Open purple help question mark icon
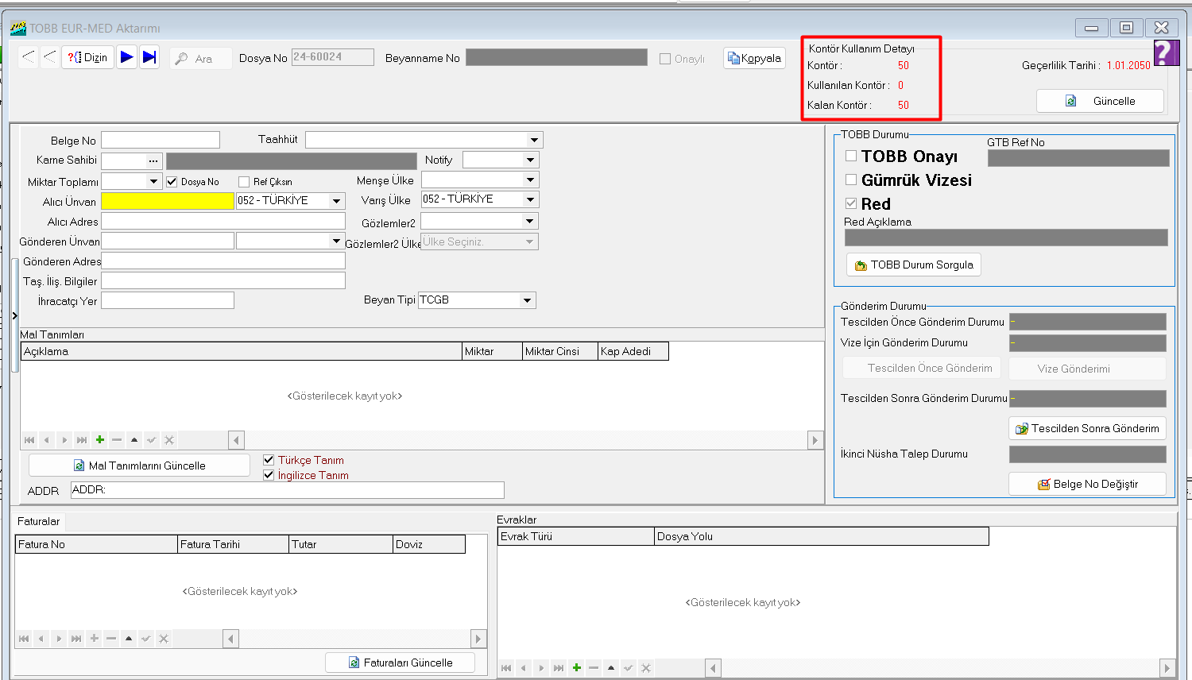1192x680 pixels. tap(1165, 52)
